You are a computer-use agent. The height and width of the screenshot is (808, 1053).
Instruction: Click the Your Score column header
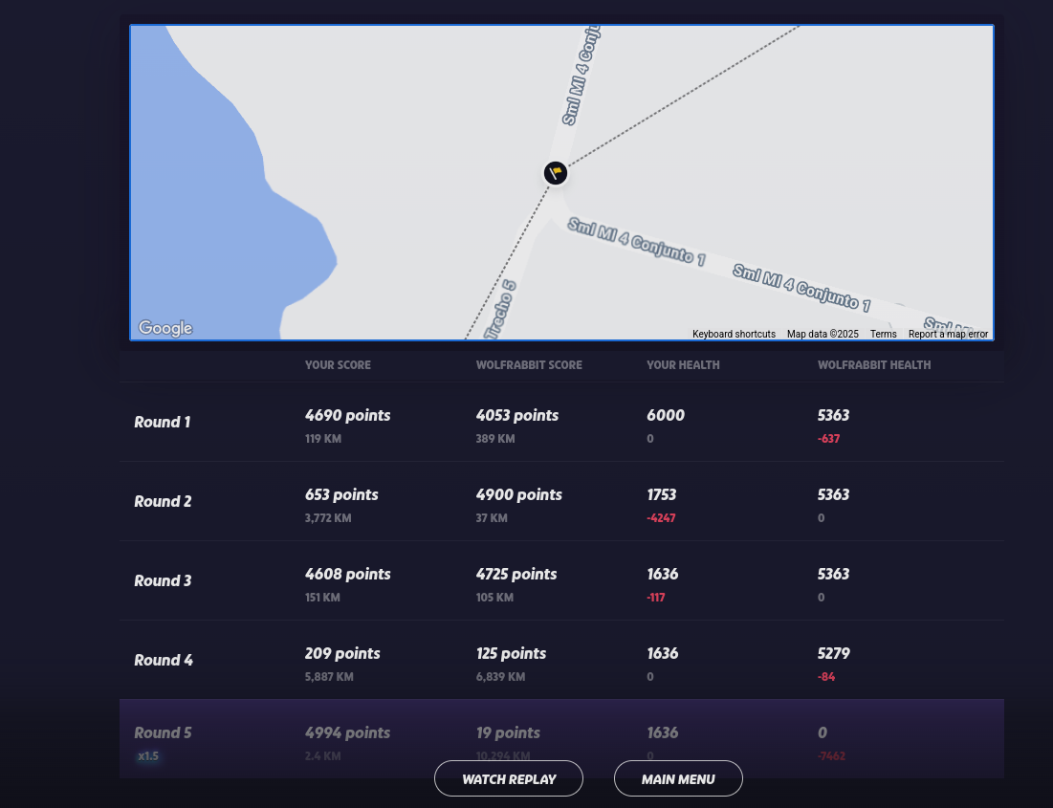point(338,365)
